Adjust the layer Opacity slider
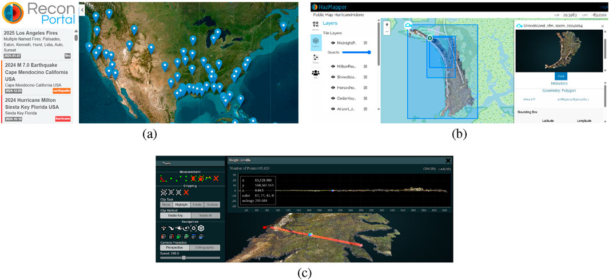The height and width of the screenshot is (280, 609). click(356, 52)
